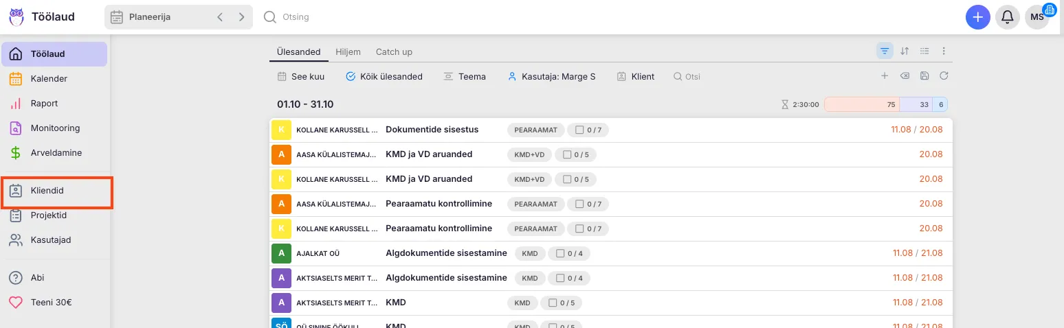The height and width of the screenshot is (328, 1064).
Task: Click the refresh filters icon
Action: pos(944,76)
